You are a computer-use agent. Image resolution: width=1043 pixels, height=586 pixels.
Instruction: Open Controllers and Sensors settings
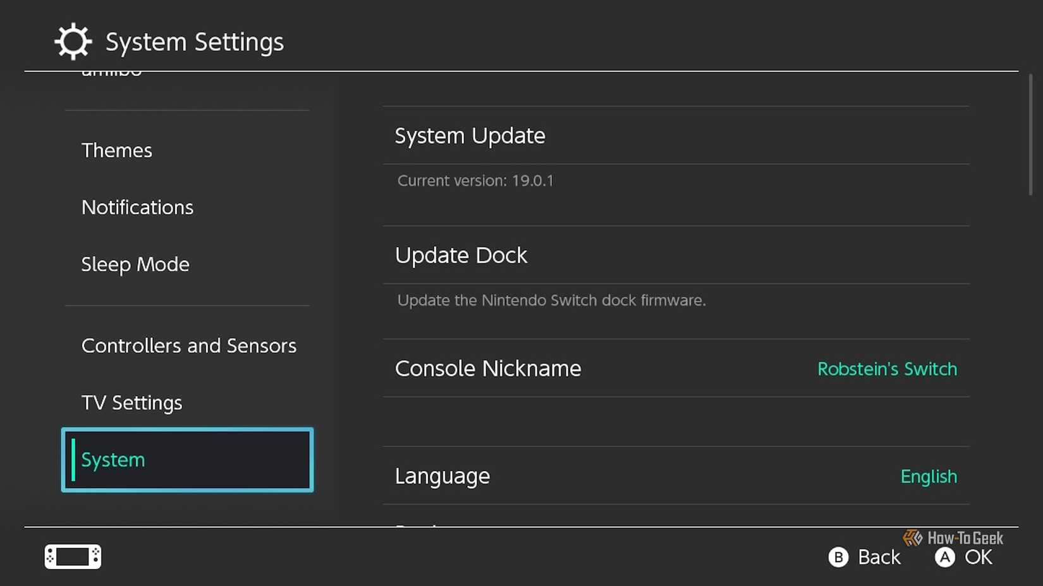pyautogui.click(x=188, y=345)
